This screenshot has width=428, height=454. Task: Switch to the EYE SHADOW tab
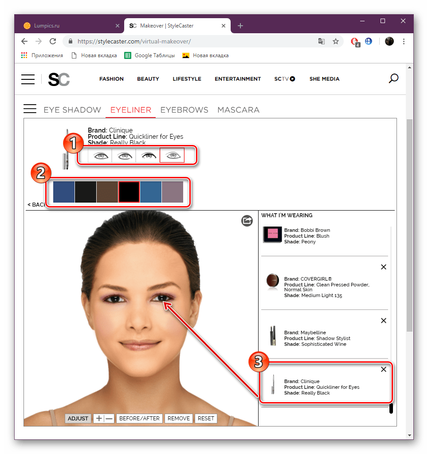click(72, 110)
